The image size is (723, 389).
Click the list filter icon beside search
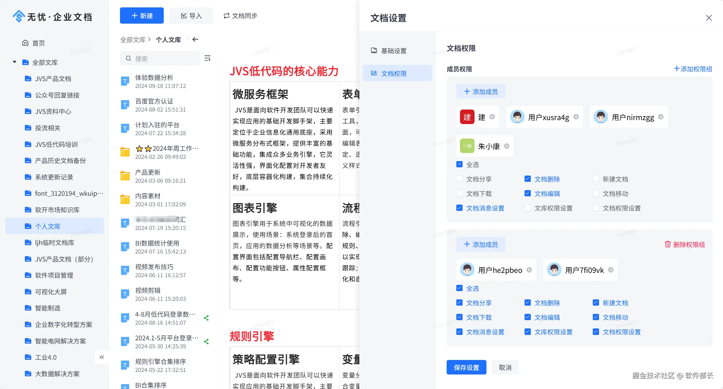click(208, 58)
